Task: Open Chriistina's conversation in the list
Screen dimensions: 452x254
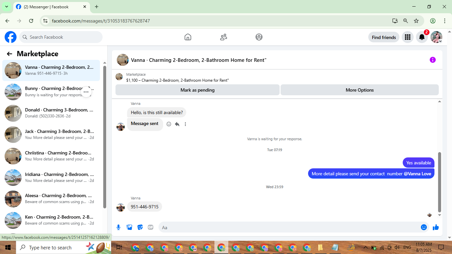Action: (51, 156)
